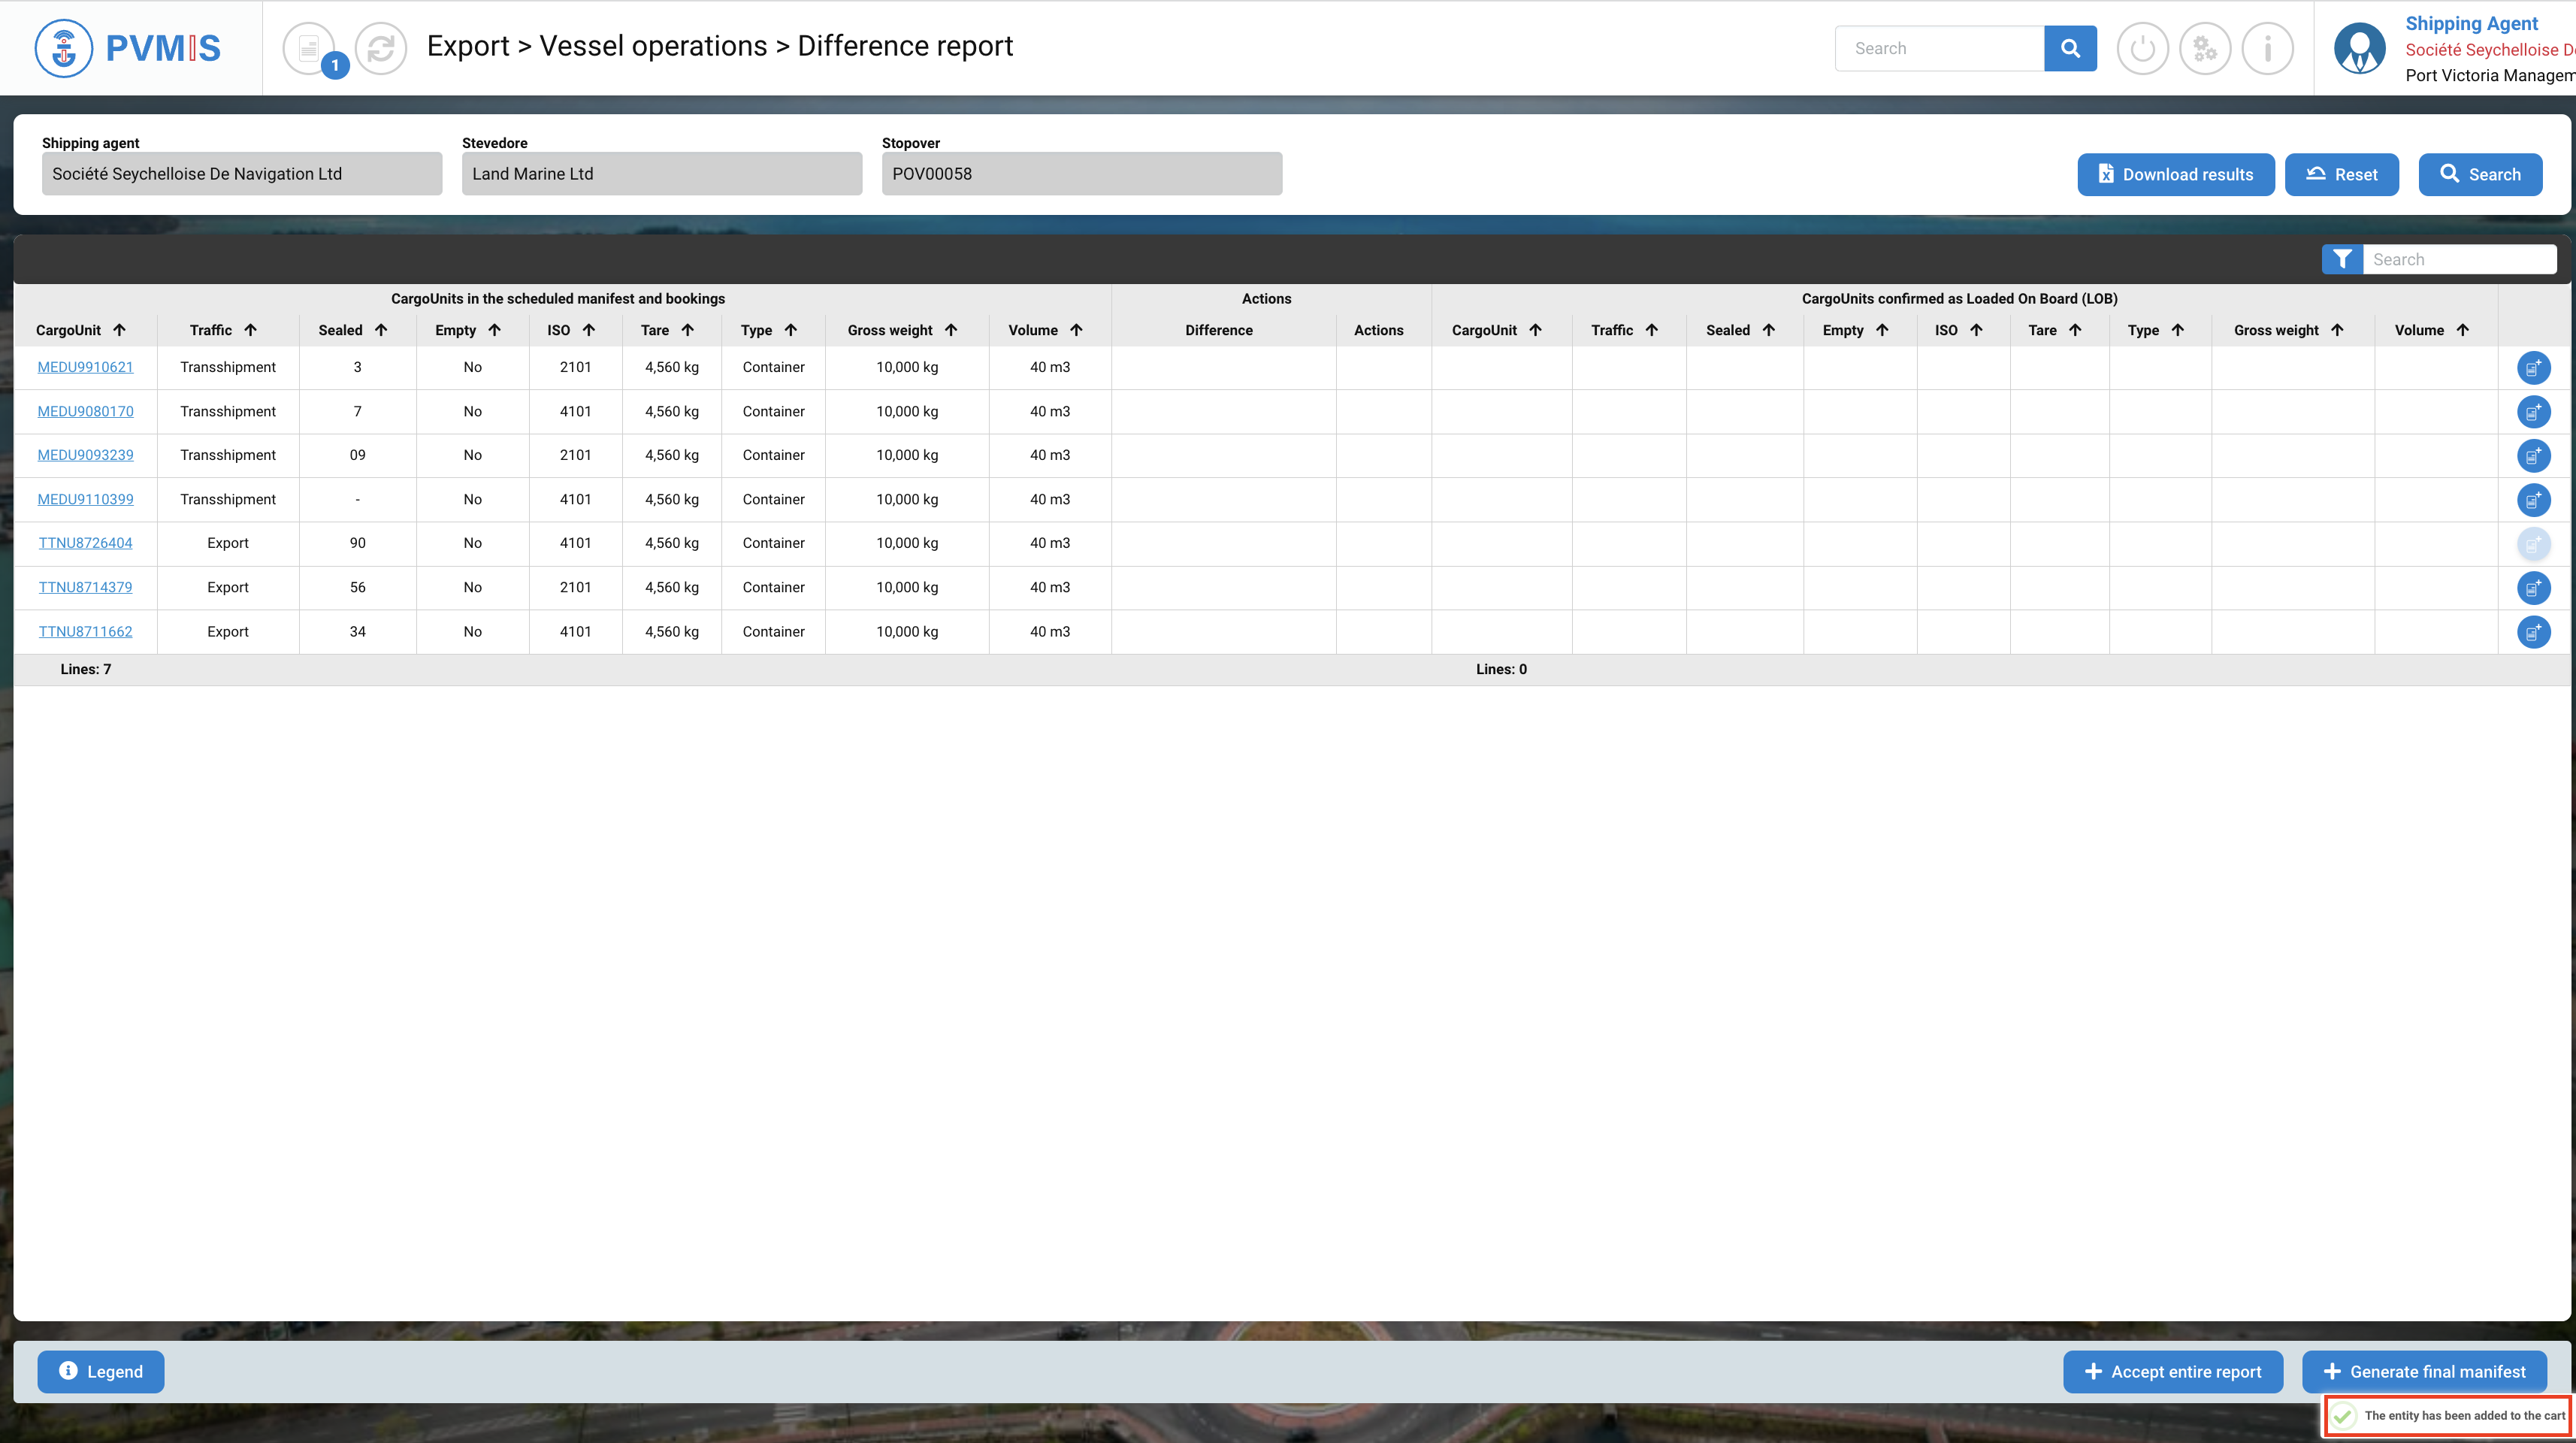The image size is (2576, 1443).
Task: Sort by the left Gross weight column arrow
Action: click(951, 330)
